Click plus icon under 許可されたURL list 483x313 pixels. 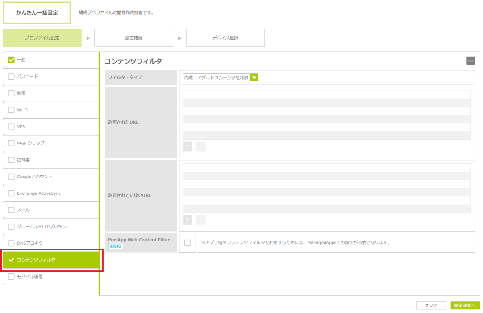click(187, 146)
